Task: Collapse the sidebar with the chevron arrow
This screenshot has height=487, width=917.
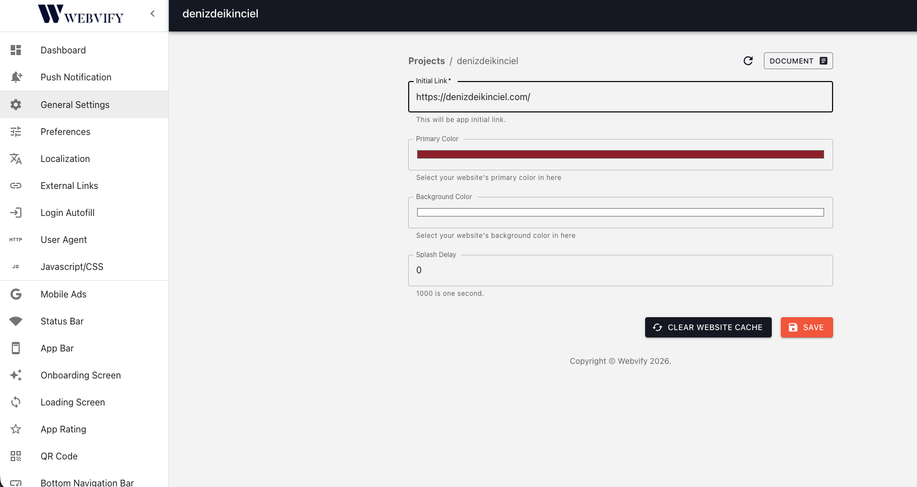Action: point(153,13)
